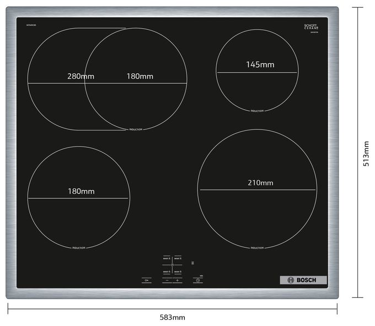Click the Schott Ceran logo
The height and width of the screenshot is (326, 375).
[x=311, y=27]
